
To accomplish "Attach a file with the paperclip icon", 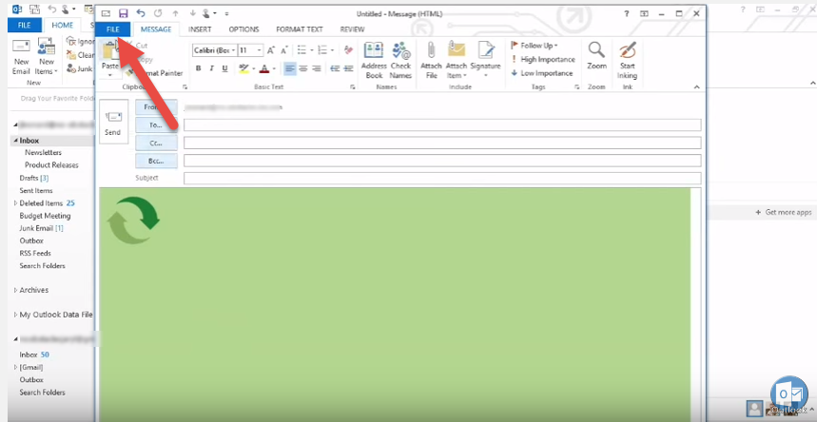I will 431,61.
